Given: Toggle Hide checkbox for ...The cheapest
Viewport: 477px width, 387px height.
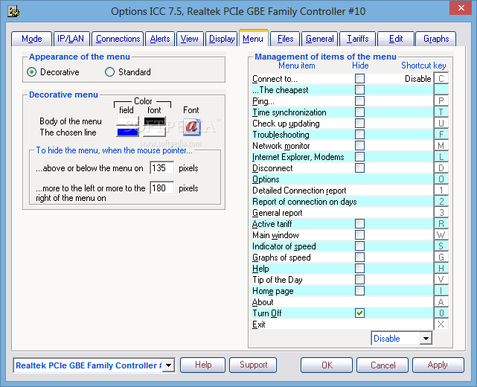Looking at the screenshot, I should pyautogui.click(x=359, y=90).
